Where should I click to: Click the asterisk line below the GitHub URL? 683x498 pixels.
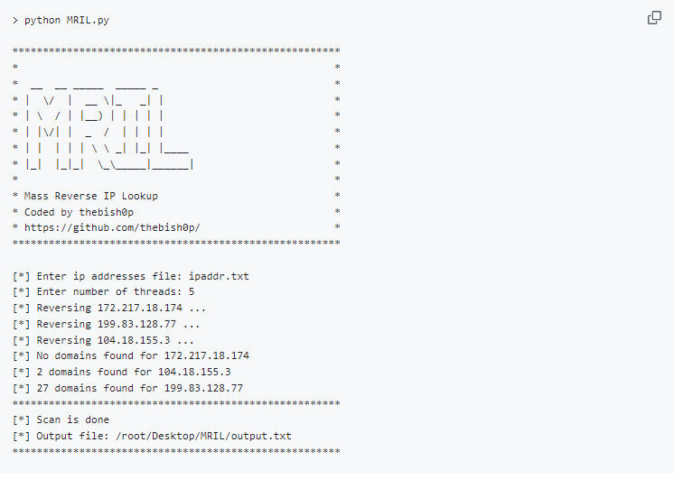point(176,244)
